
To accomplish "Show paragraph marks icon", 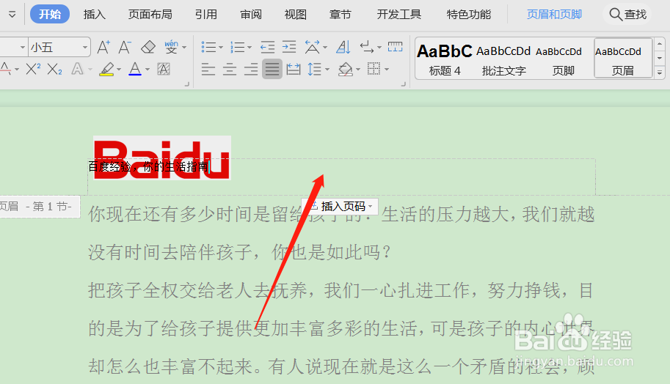I will click(367, 47).
